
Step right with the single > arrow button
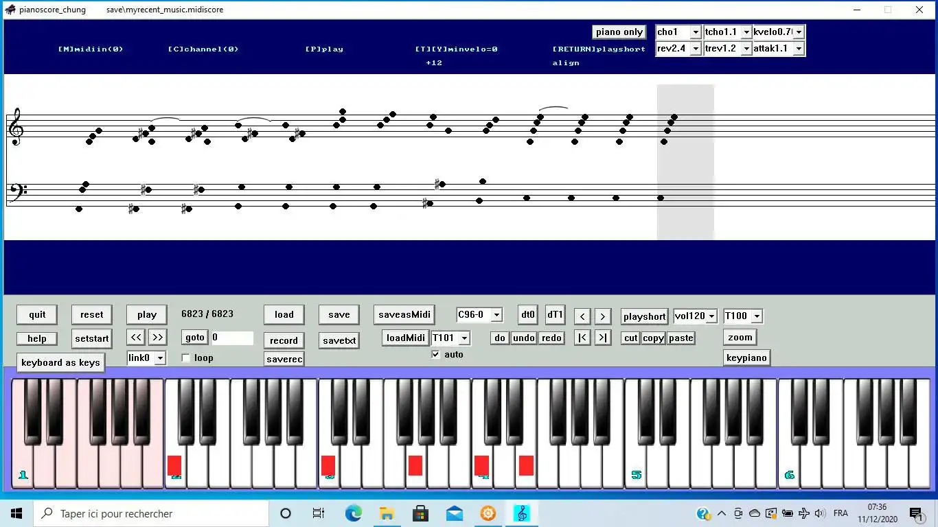(602, 316)
